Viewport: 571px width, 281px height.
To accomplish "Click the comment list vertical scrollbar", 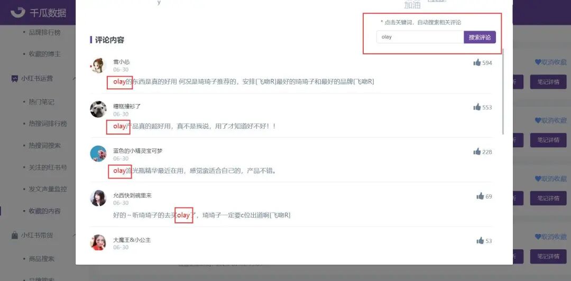I will point(503,91).
